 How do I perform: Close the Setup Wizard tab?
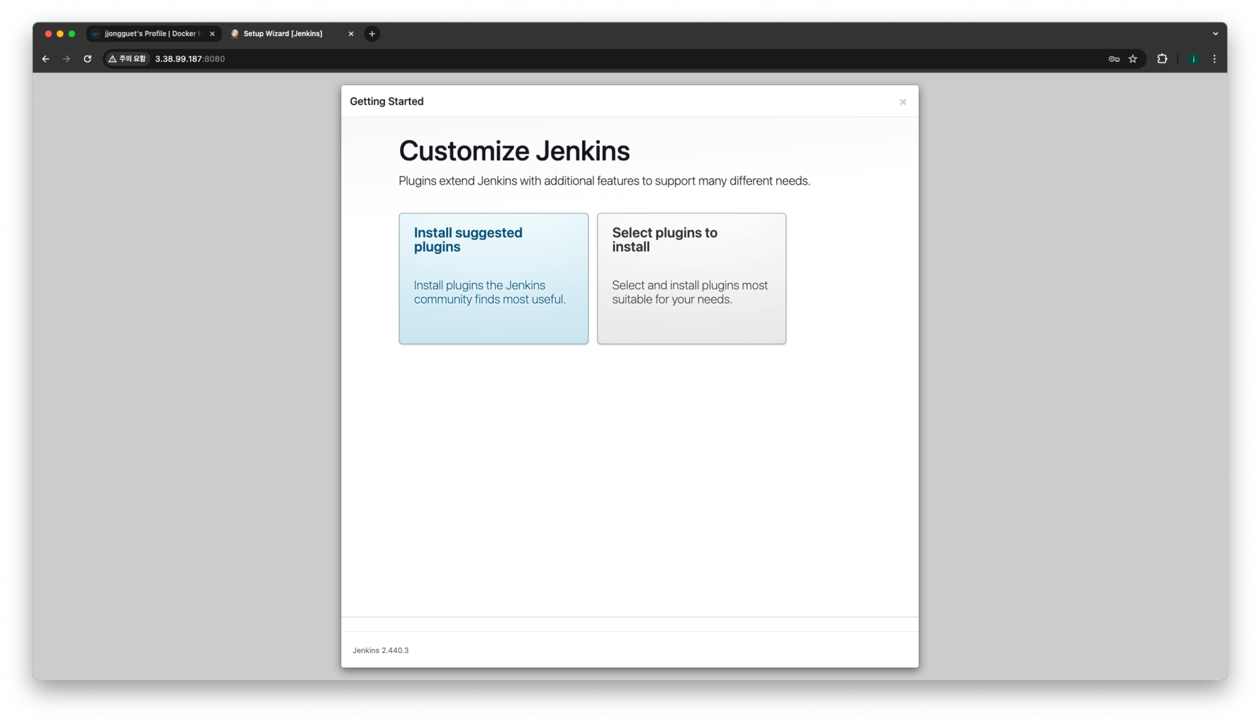click(x=351, y=34)
